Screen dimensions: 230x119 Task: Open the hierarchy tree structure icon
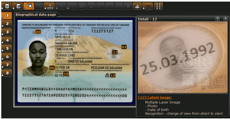pos(147,6)
